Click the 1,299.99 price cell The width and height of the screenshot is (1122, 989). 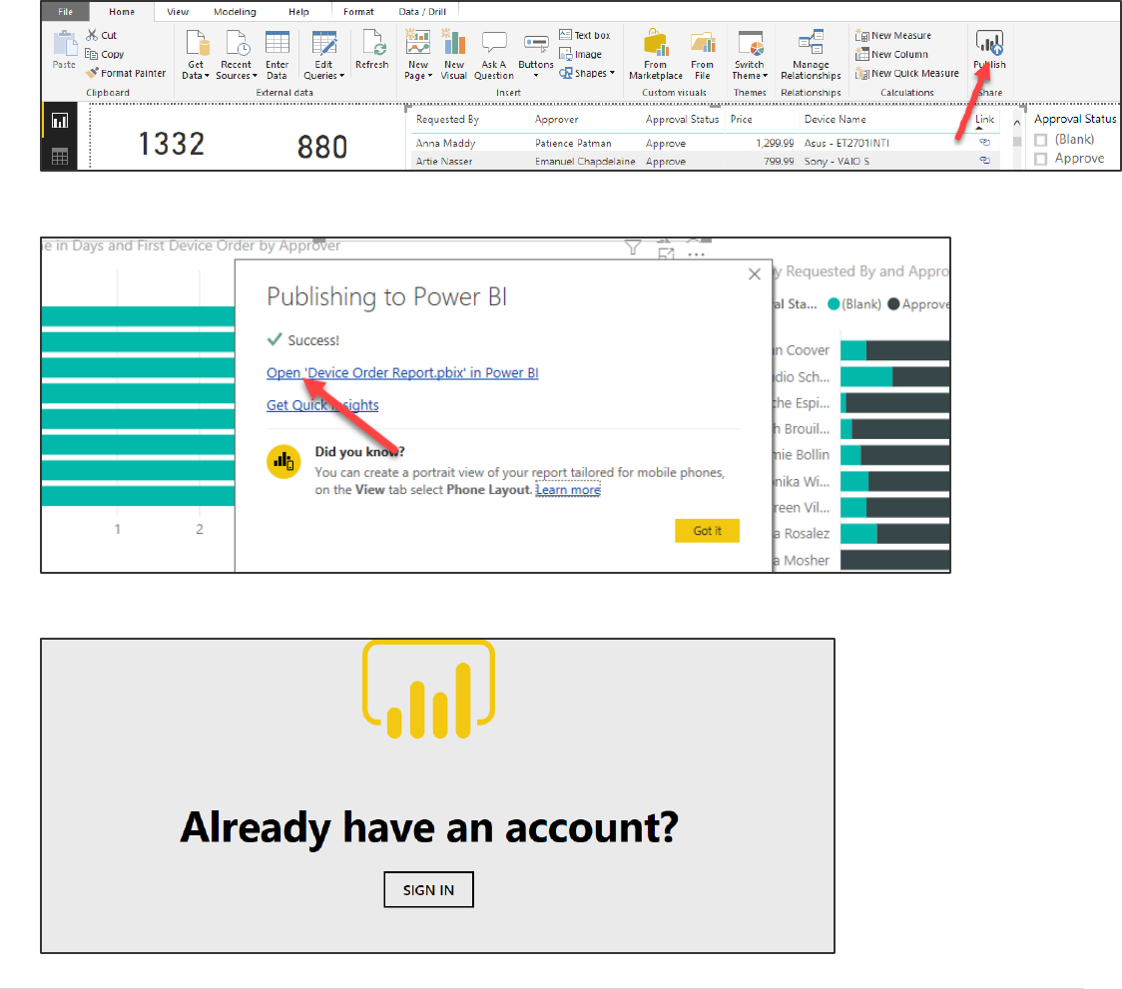[x=775, y=143]
